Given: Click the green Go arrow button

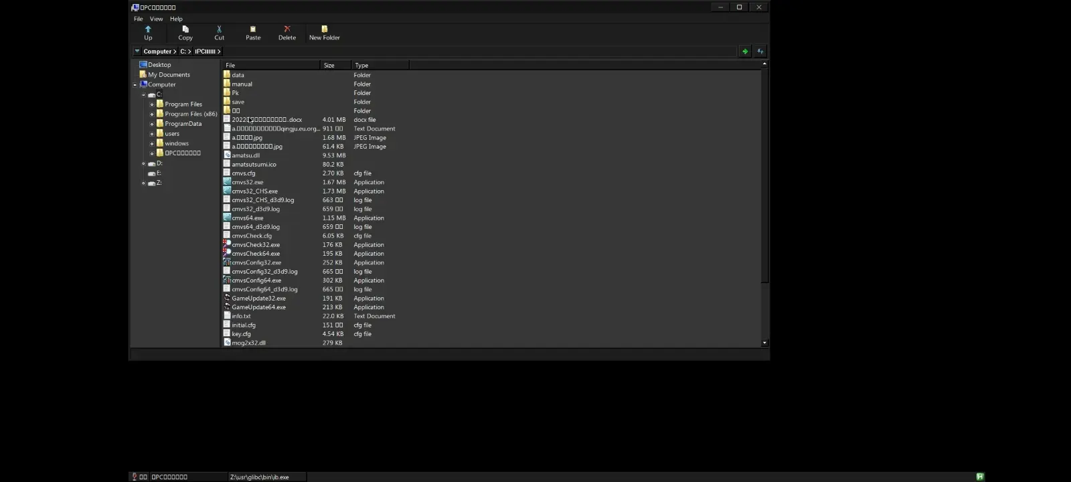Looking at the screenshot, I should click(745, 51).
